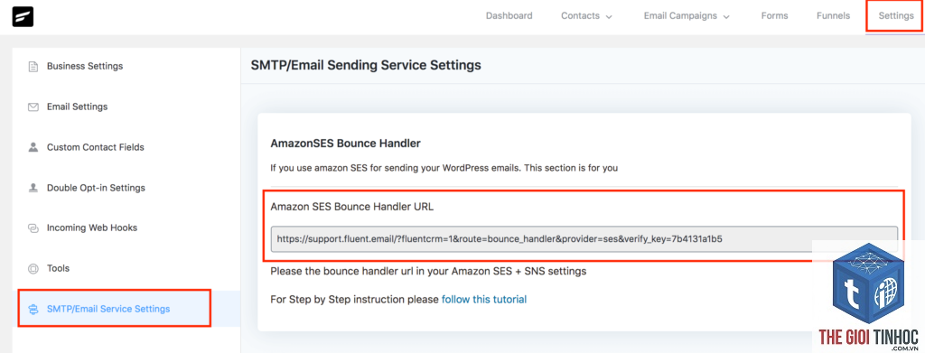Go to the Funnels page
This screenshot has width=925, height=353.
[833, 16]
